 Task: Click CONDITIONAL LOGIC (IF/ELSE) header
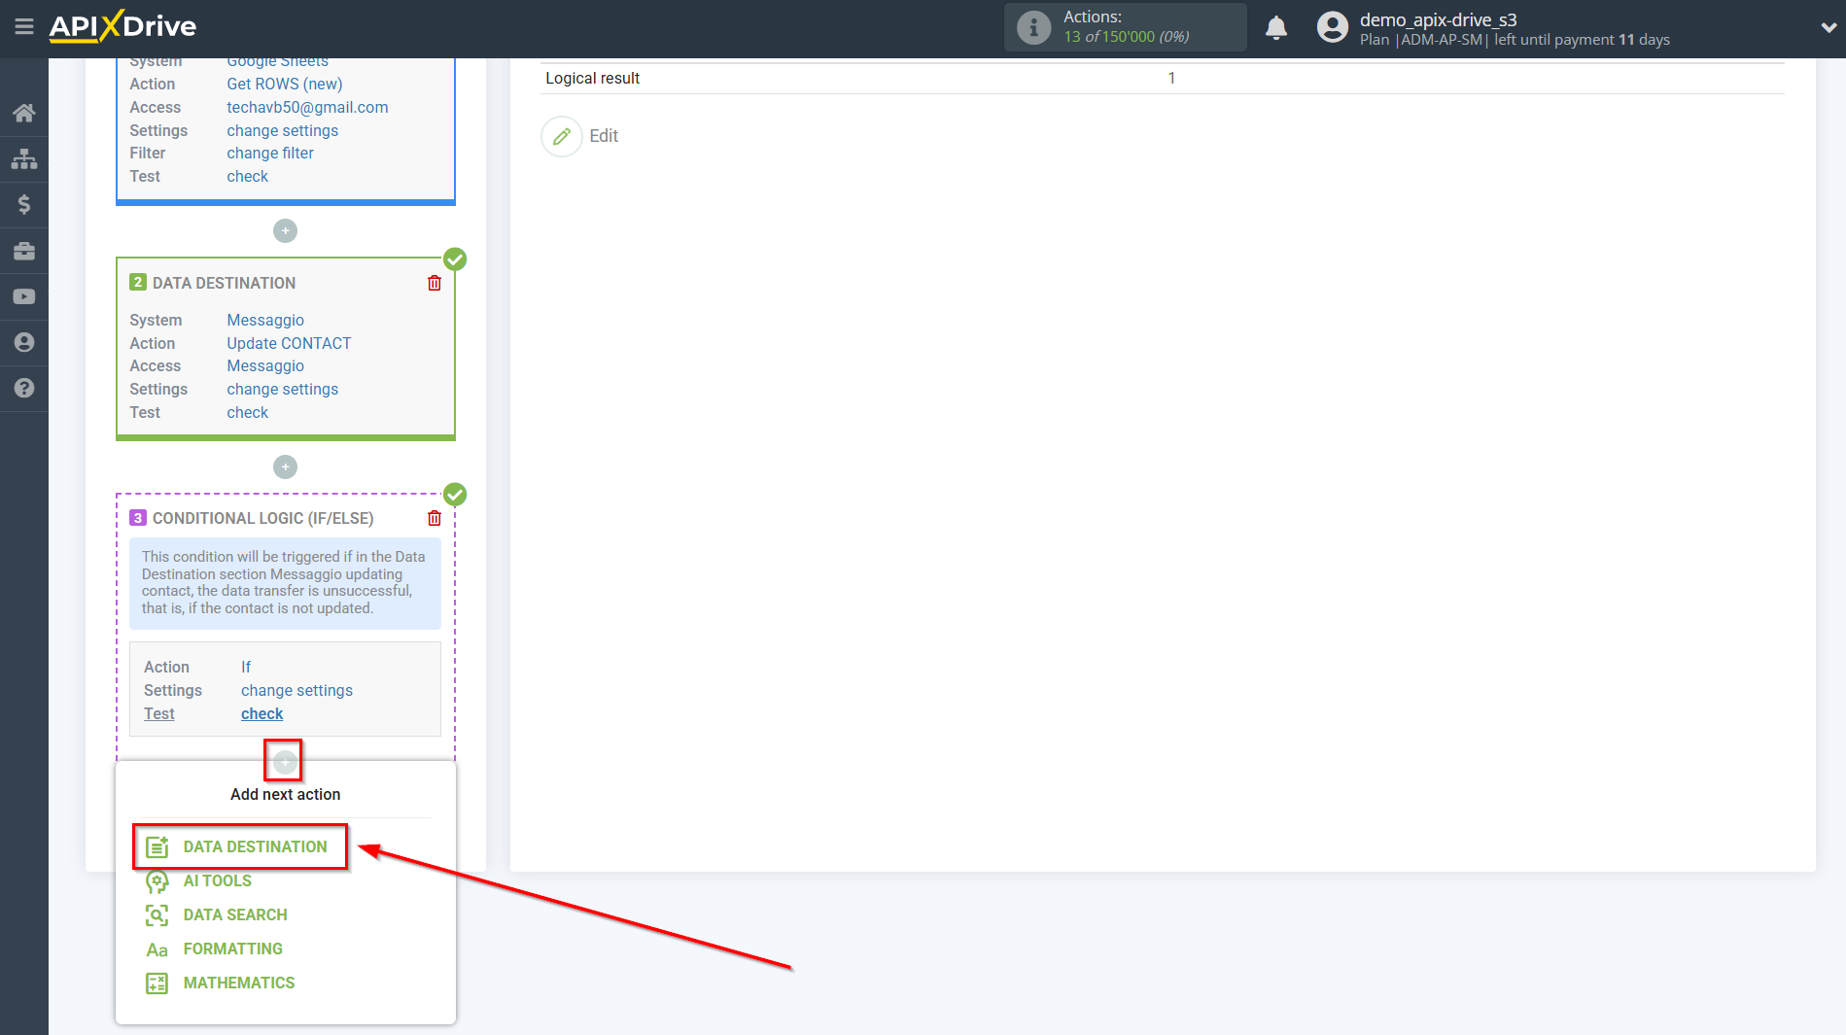[x=262, y=518]
